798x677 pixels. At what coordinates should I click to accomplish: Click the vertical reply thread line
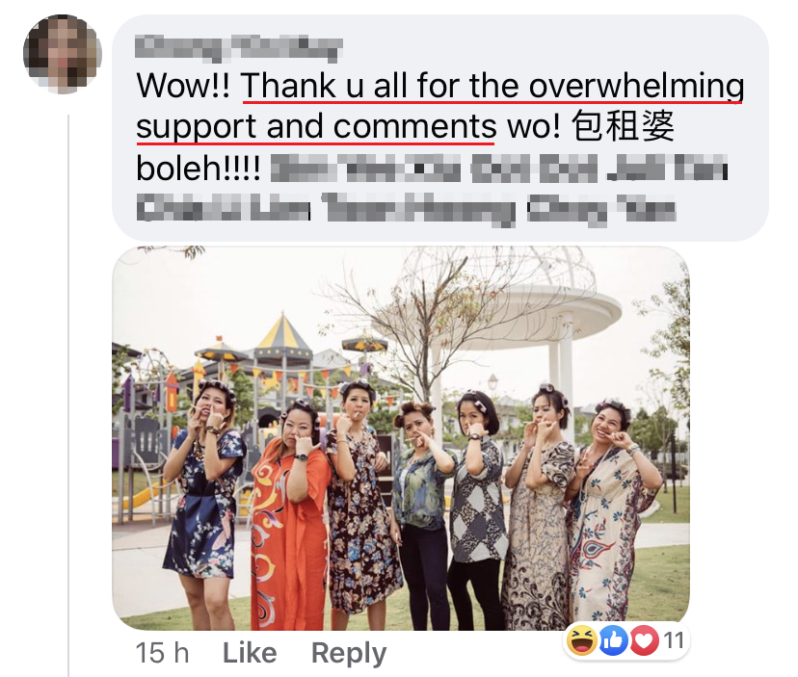pyautogui.click(x=68, y=395)
